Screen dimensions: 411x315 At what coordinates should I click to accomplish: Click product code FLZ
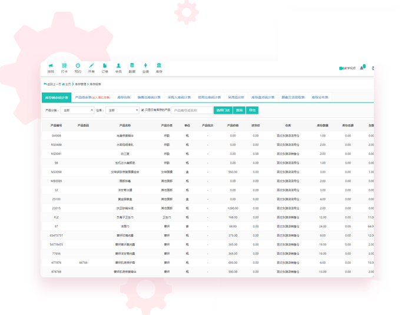[56, 217]
